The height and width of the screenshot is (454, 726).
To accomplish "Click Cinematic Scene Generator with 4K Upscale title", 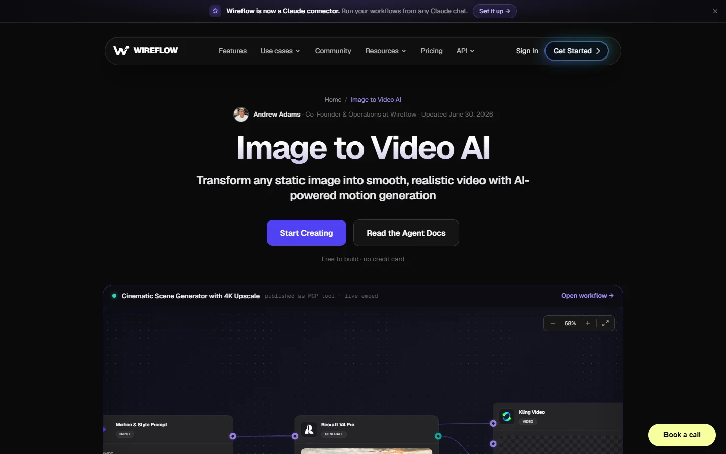I will pyautogui.click(x=191, y=296).
